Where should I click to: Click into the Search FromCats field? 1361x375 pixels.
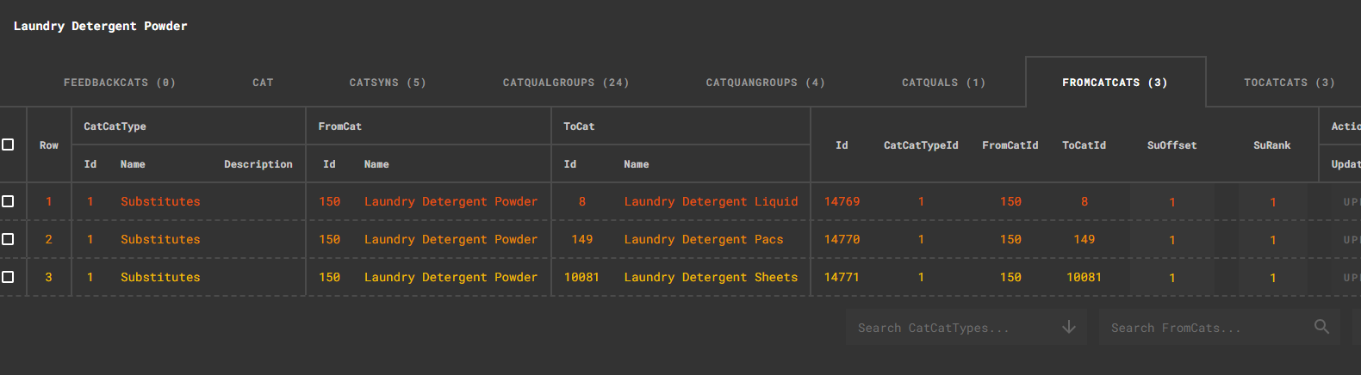pos(1219,327)
